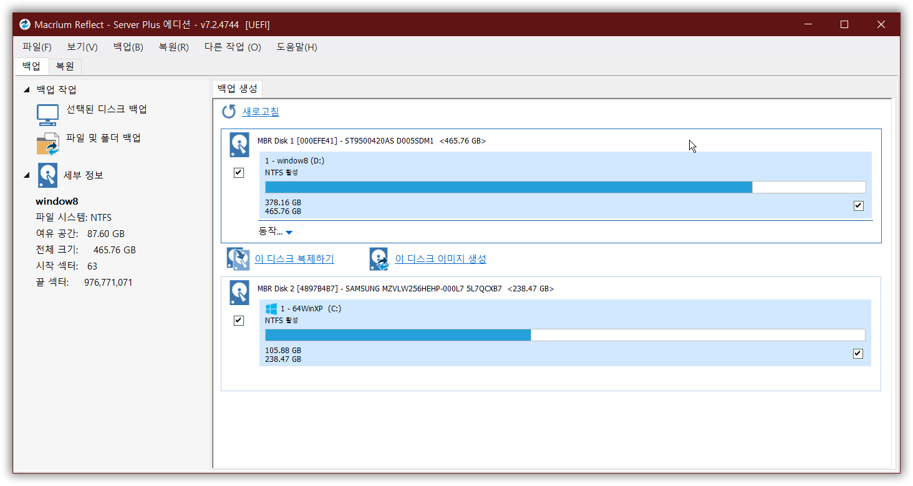Screen dimensions: 913x486
Task: Click the 선택된 디스크 백업 task label
Action: click(x=107, y=109)
